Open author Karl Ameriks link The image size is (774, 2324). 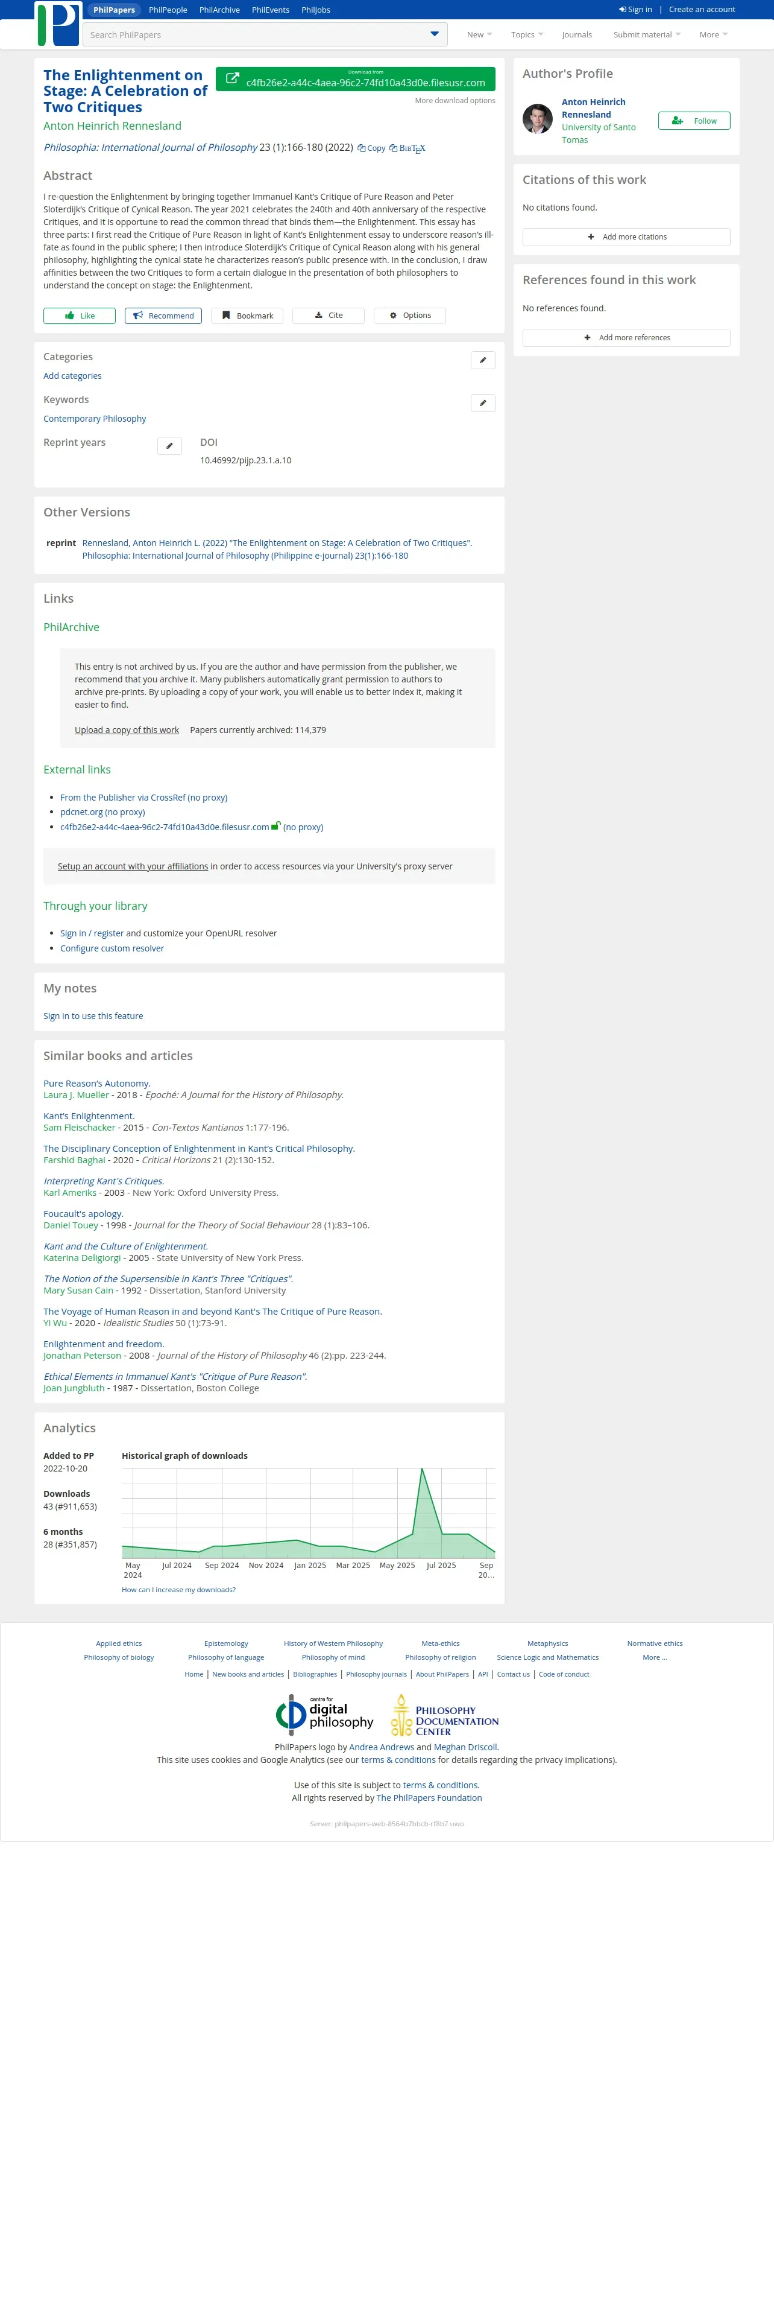(x=69, y=1193)
